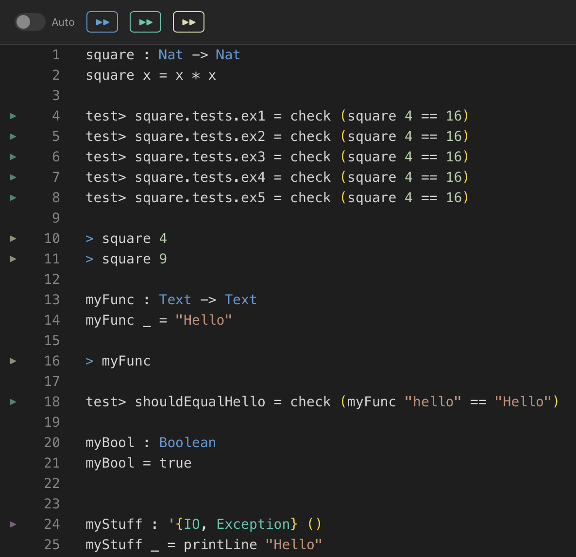Click the Exception ability name on line 24
The height and width of the screenshot is (557, 576).
click(x=255, y=524)
